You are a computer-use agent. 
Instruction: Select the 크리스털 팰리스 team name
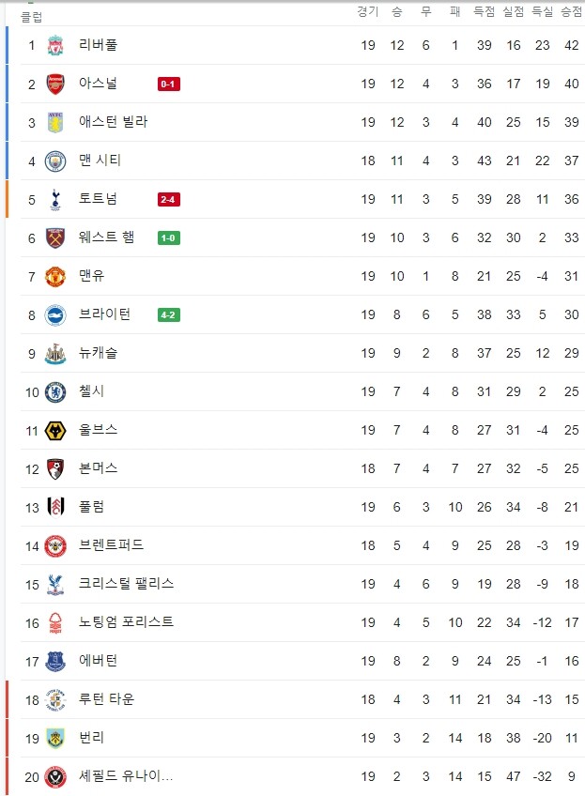[x=126, y=584]
